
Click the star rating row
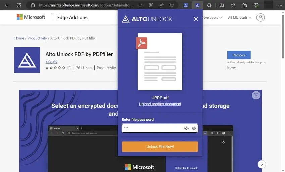(x=55, y=68)
